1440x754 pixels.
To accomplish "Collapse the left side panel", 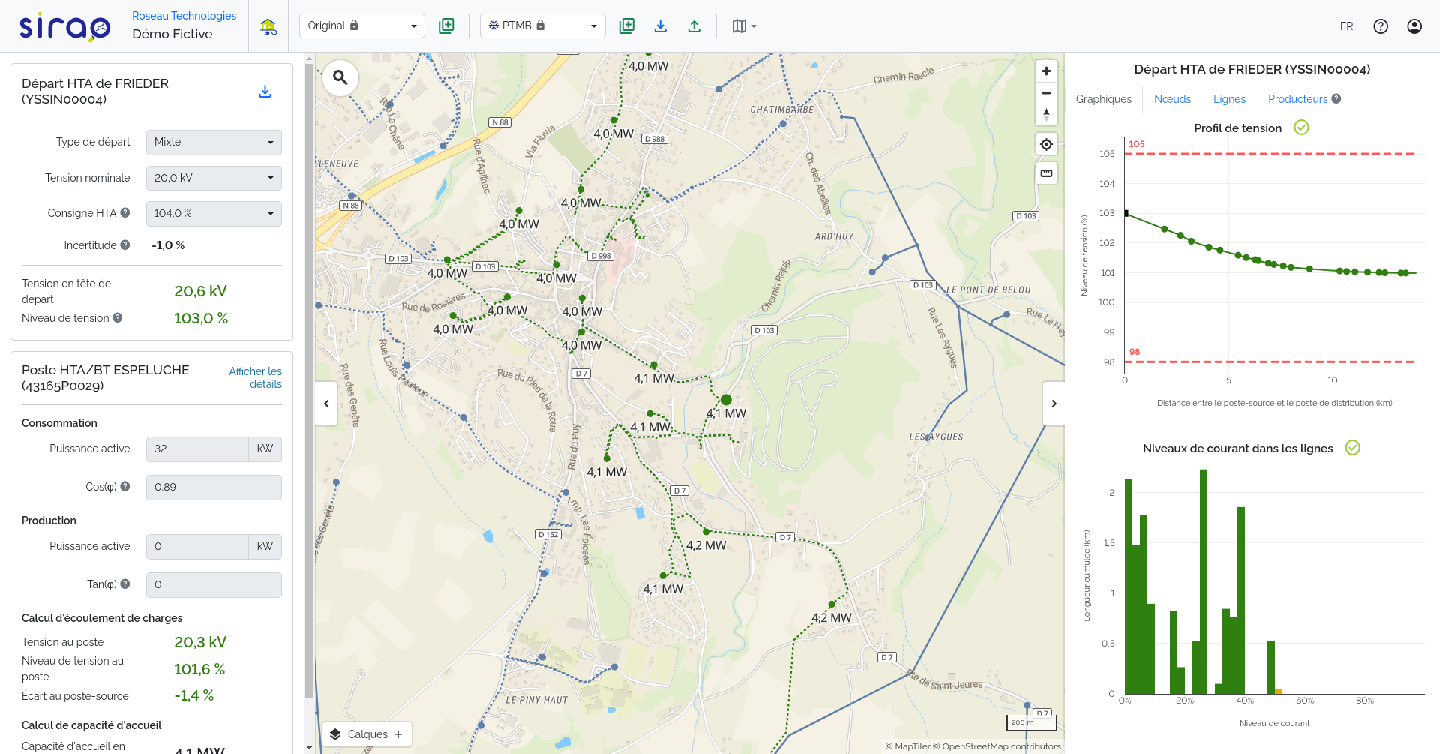I will [326, 404].
